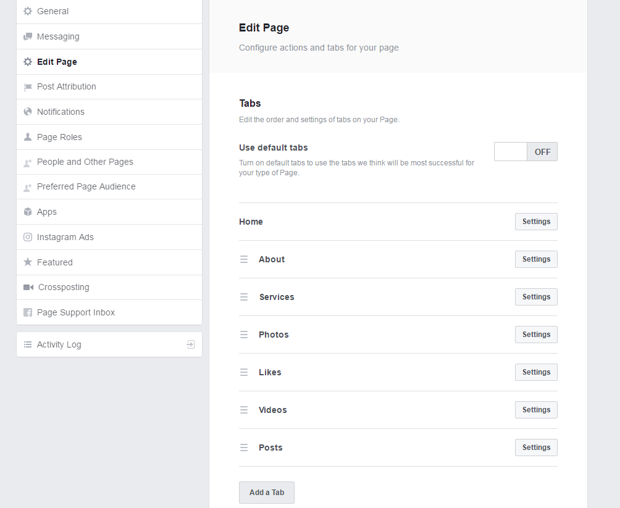This screenshot has width=620, height=508.
Task: Go to People and Other Pages section
Action: click(x=85, y=162)
